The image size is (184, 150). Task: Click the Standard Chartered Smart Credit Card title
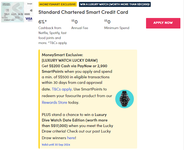click(x=83, y=12)
